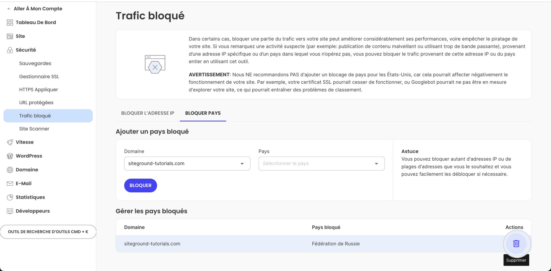Image resolution: width=551 pixels, height=271 pixels.
Task: Click the Trafic bloqué page title
Action: (x=150, y=16)
